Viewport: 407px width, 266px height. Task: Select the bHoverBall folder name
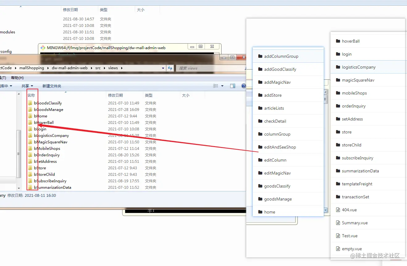(x=44, y=123)
